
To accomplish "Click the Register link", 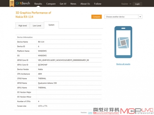I will pyautogui.click(x=125, y=4).
